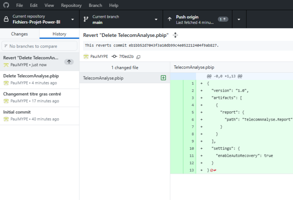The width and height of the screenshot is (293, 200).
Task: Click the 1 changed file header
Action: (x=125, y=67)
